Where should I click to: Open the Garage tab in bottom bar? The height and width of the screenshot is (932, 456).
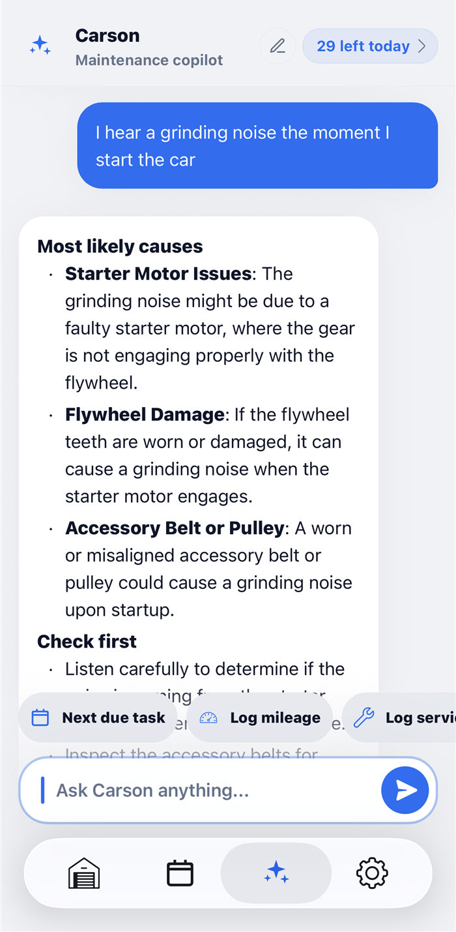(x=84, y=873)
